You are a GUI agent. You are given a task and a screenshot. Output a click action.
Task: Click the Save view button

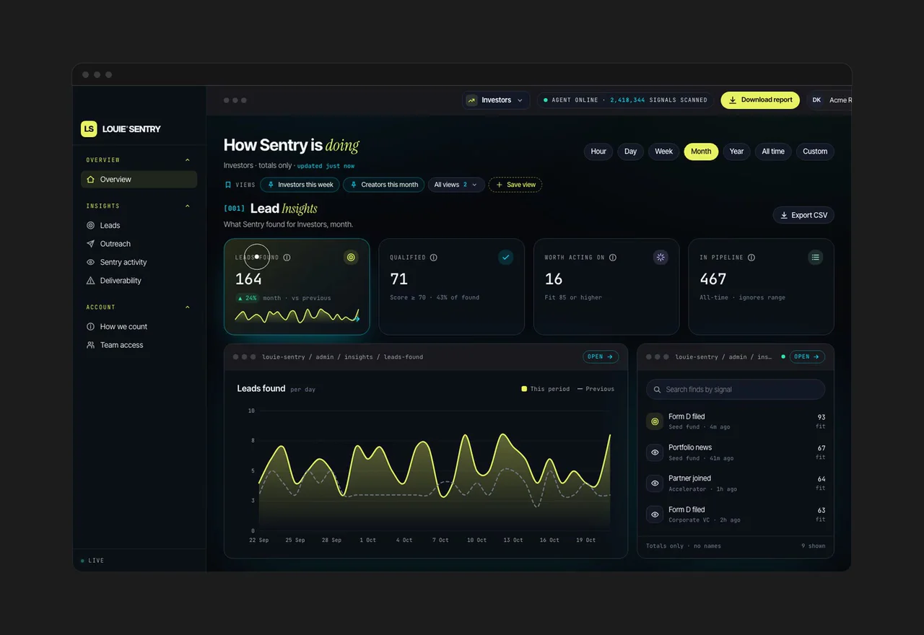pyautogui.click(x=515, y=185)
